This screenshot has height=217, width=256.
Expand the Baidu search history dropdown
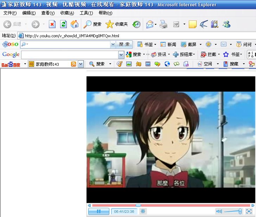point(81,64)
